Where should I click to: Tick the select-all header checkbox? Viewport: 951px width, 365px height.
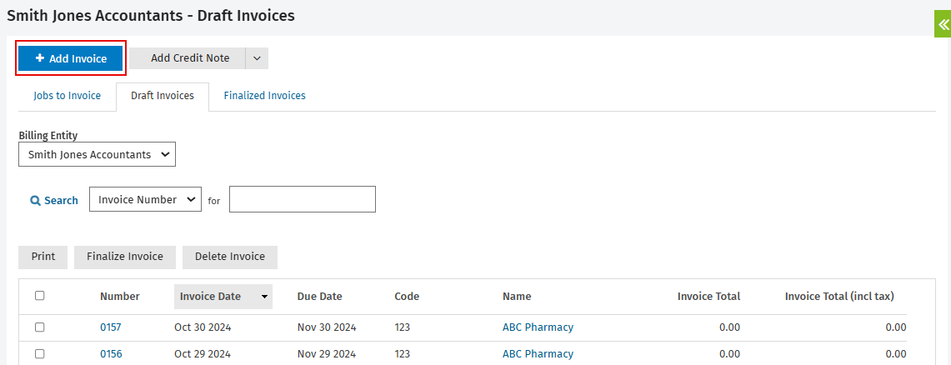(39, 296)
